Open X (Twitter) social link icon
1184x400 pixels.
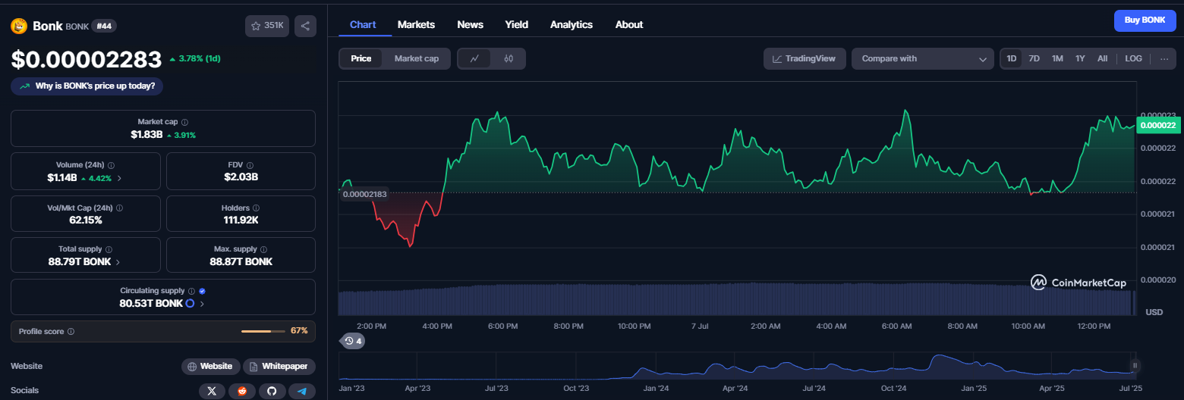point(212,391)
